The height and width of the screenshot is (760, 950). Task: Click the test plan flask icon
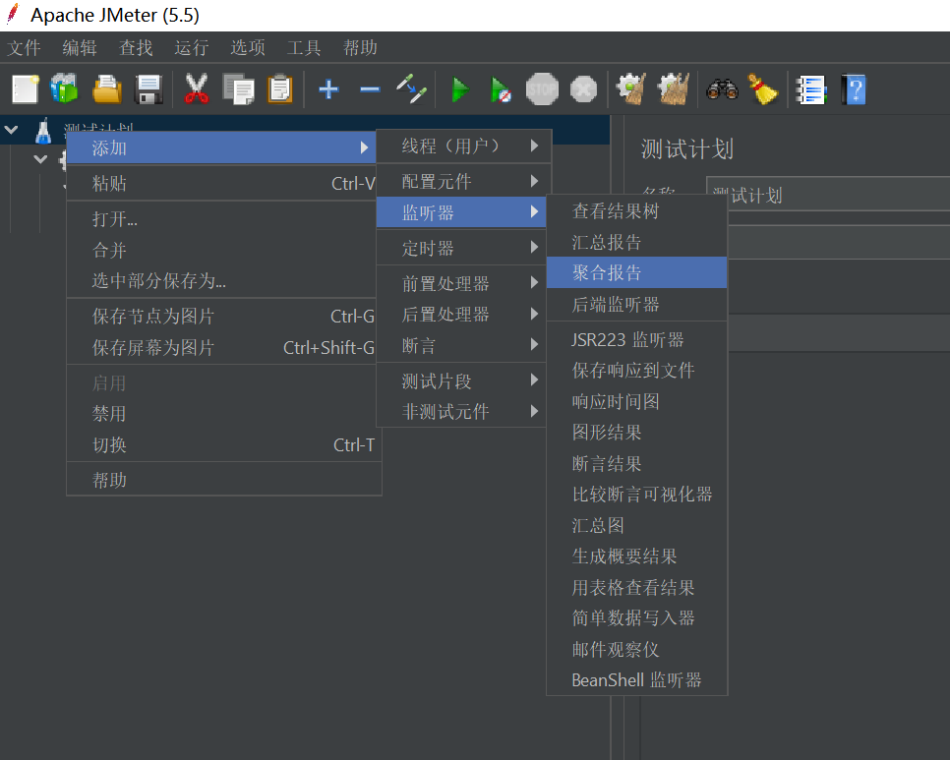point(43,131)
